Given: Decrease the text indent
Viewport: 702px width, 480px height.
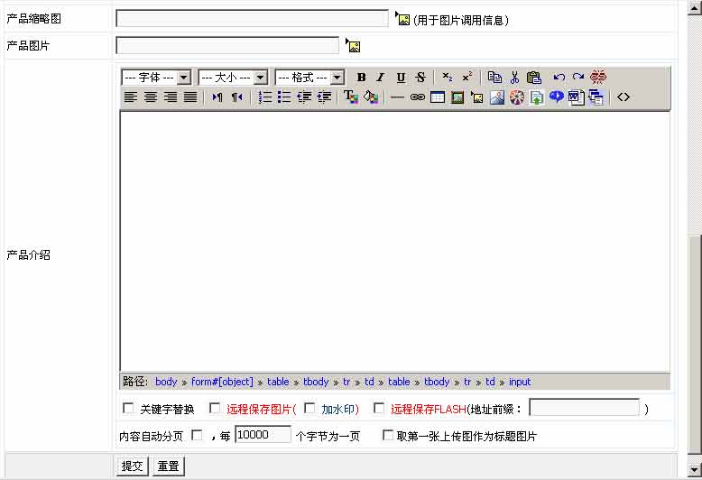Looking at the screenshot, I should 304,97.
